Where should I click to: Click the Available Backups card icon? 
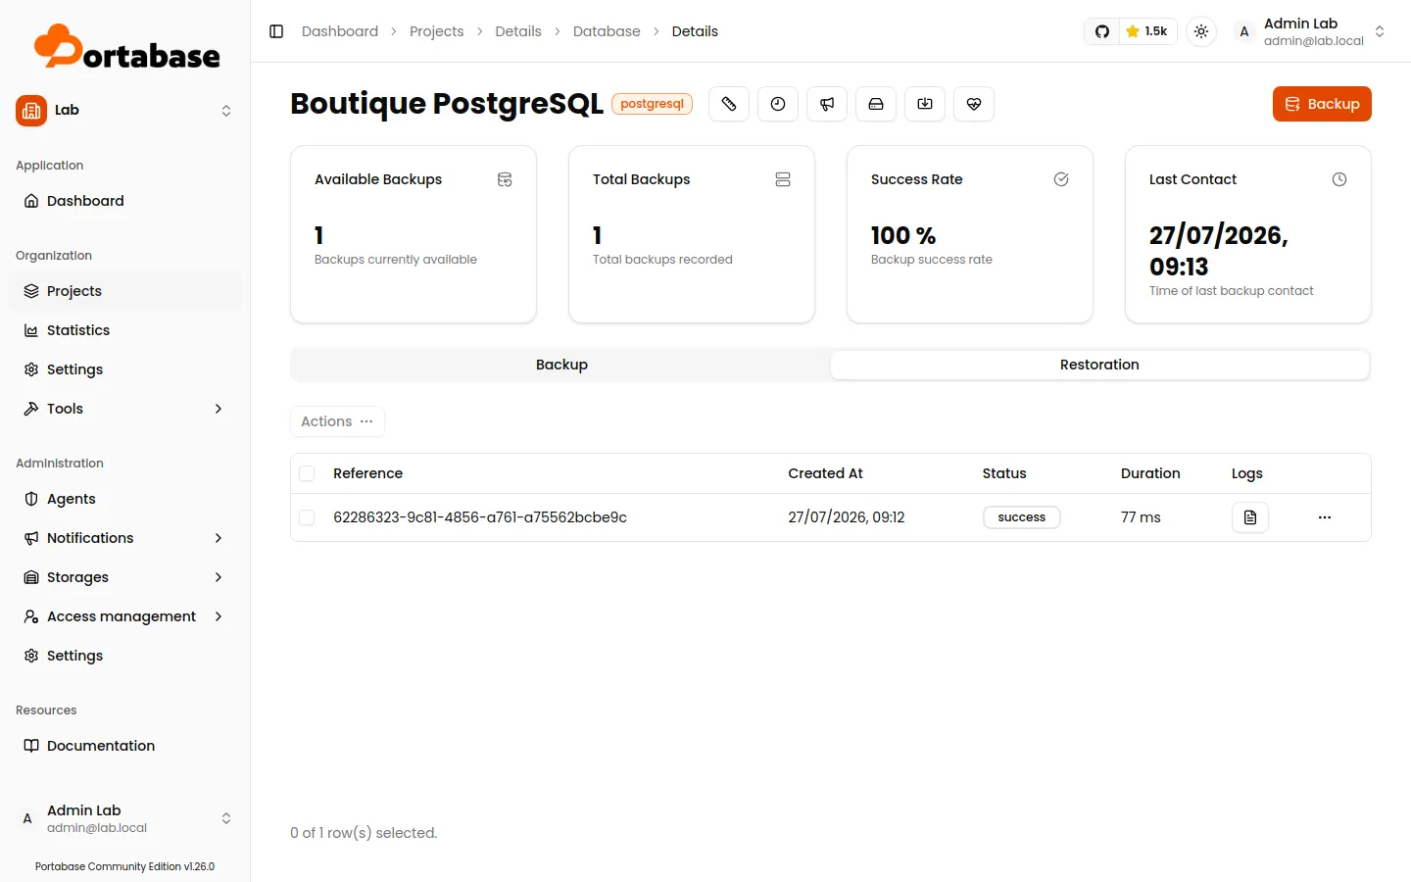coord(505,179)
